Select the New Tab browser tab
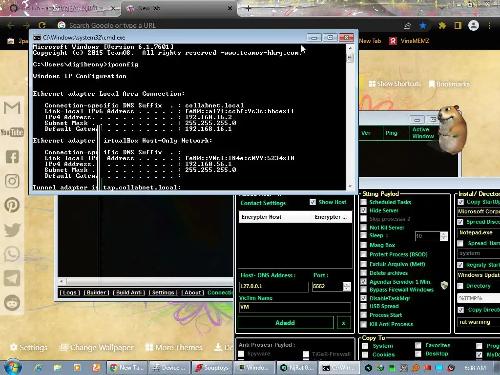 [x=179, y=8]
